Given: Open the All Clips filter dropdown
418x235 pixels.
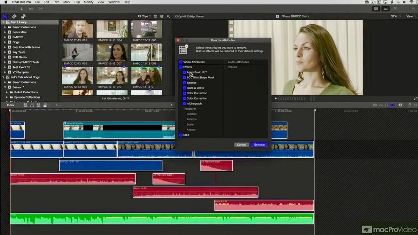Looking at the screenshot, I should coord(144,16).
